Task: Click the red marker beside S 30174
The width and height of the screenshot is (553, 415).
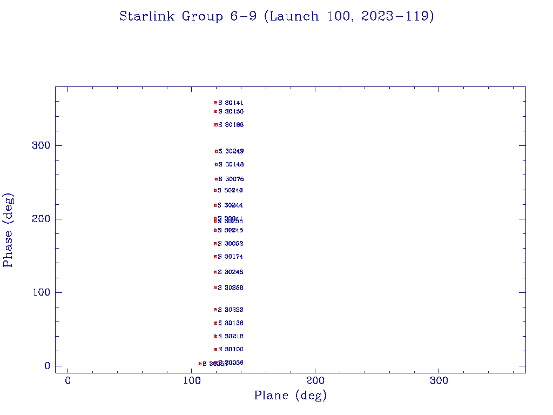Action: tap(215, 257)
